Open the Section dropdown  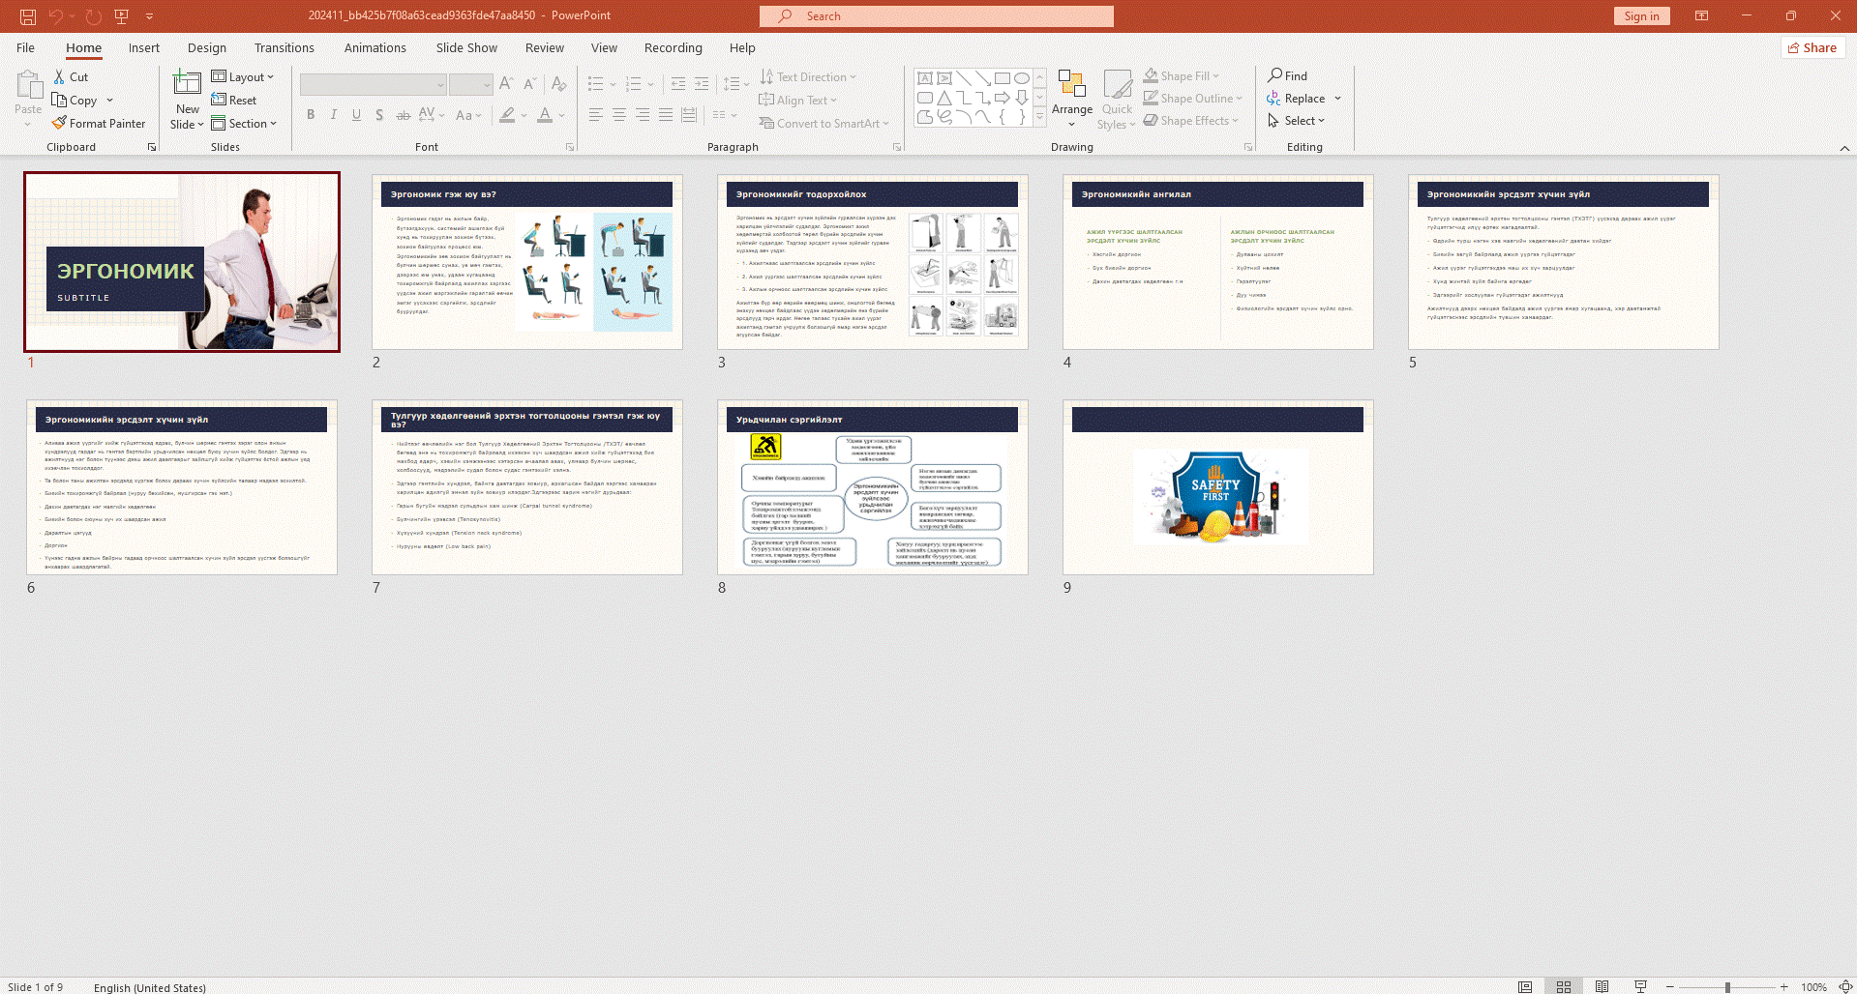click(245, 124)
